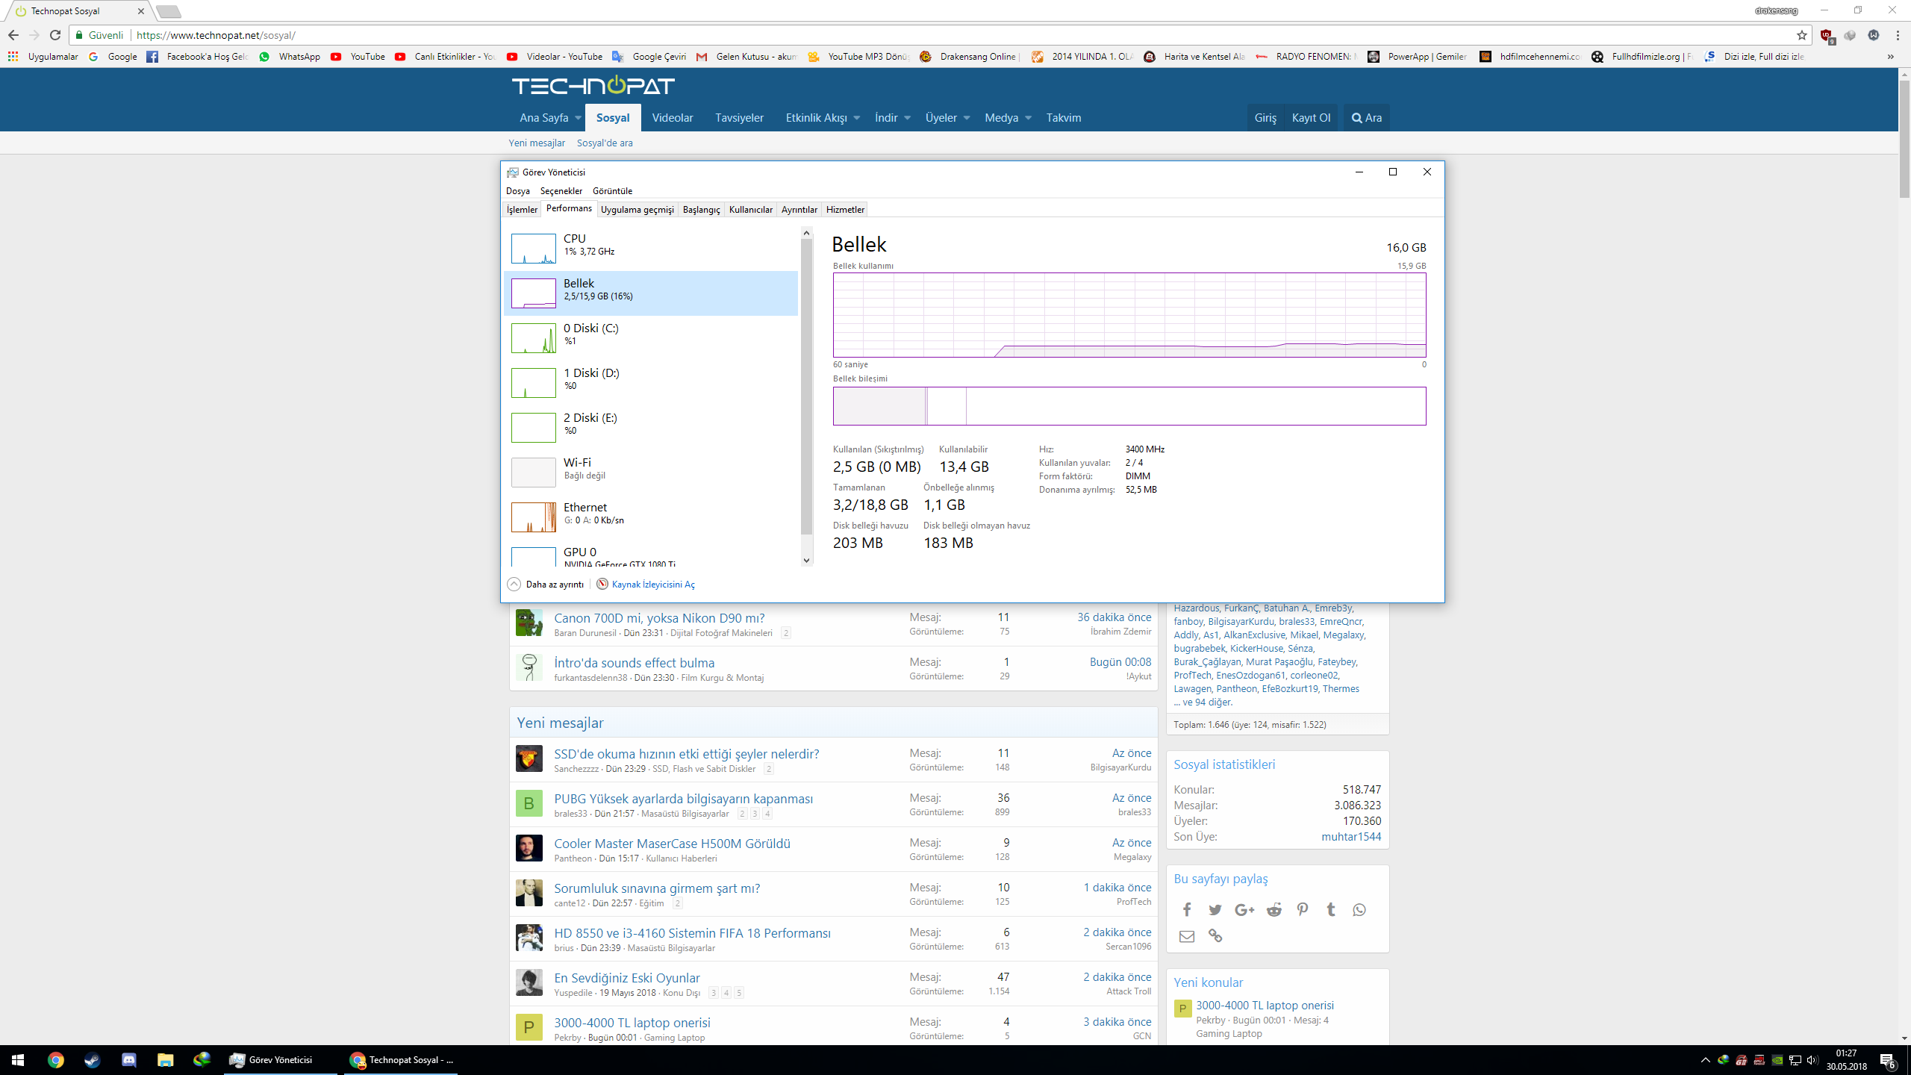The height and width of the screenshot is (1075, 1911).
Task: Open Görüntüle menu in Task Manager
Action: tap(612, 191)
